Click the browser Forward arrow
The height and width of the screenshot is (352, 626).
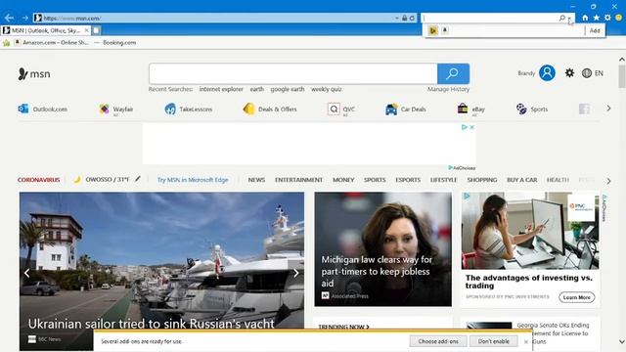click(x=25, y=18)
